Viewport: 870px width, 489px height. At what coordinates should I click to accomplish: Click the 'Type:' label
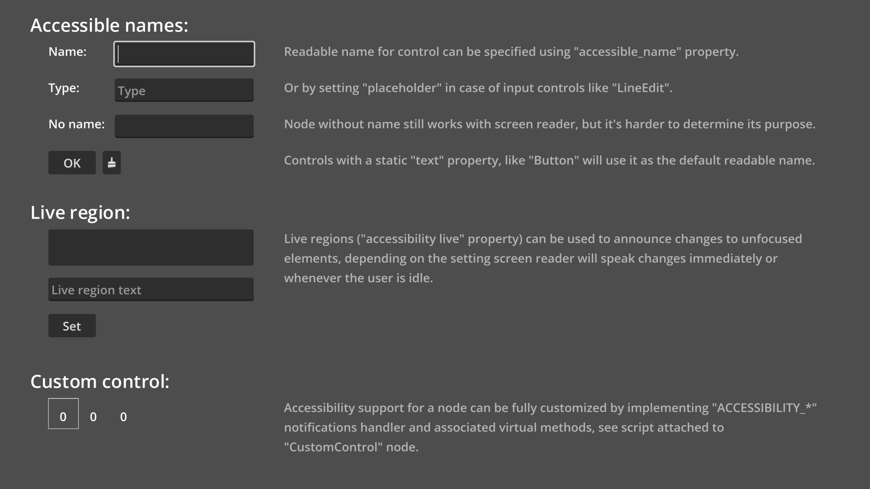[x=64, y=88]
